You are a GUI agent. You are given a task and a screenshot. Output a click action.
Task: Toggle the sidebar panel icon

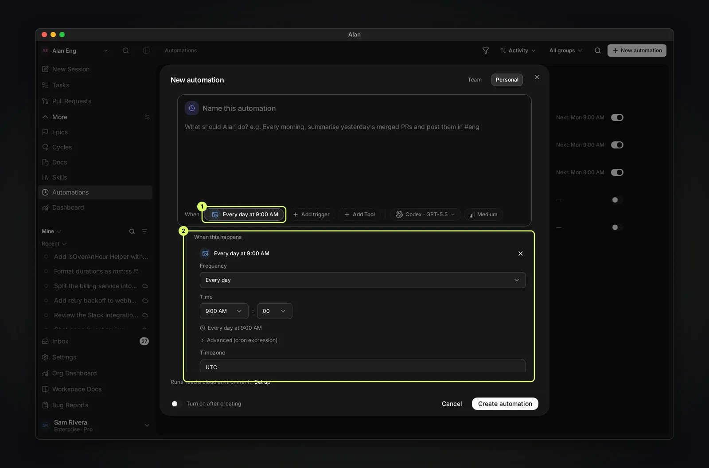tap(146, 51)
